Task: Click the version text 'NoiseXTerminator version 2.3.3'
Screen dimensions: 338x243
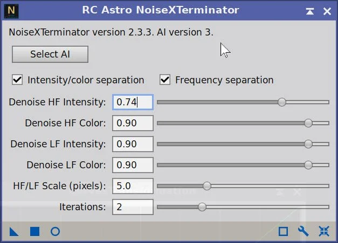Action: tap(81, 32)
